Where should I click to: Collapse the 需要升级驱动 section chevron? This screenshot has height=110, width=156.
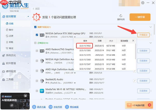[151, 27]
